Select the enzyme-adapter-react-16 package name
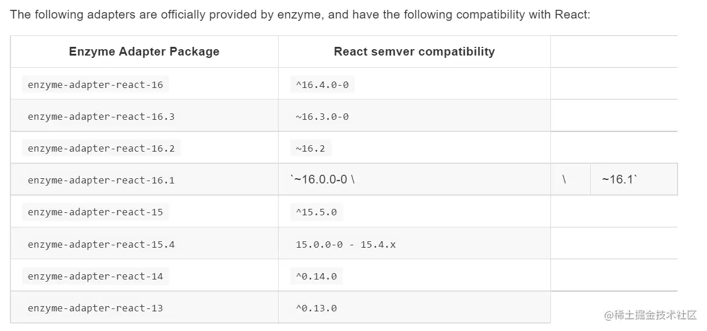The height and width of the screenshot is (331, 707). [95, 85]
